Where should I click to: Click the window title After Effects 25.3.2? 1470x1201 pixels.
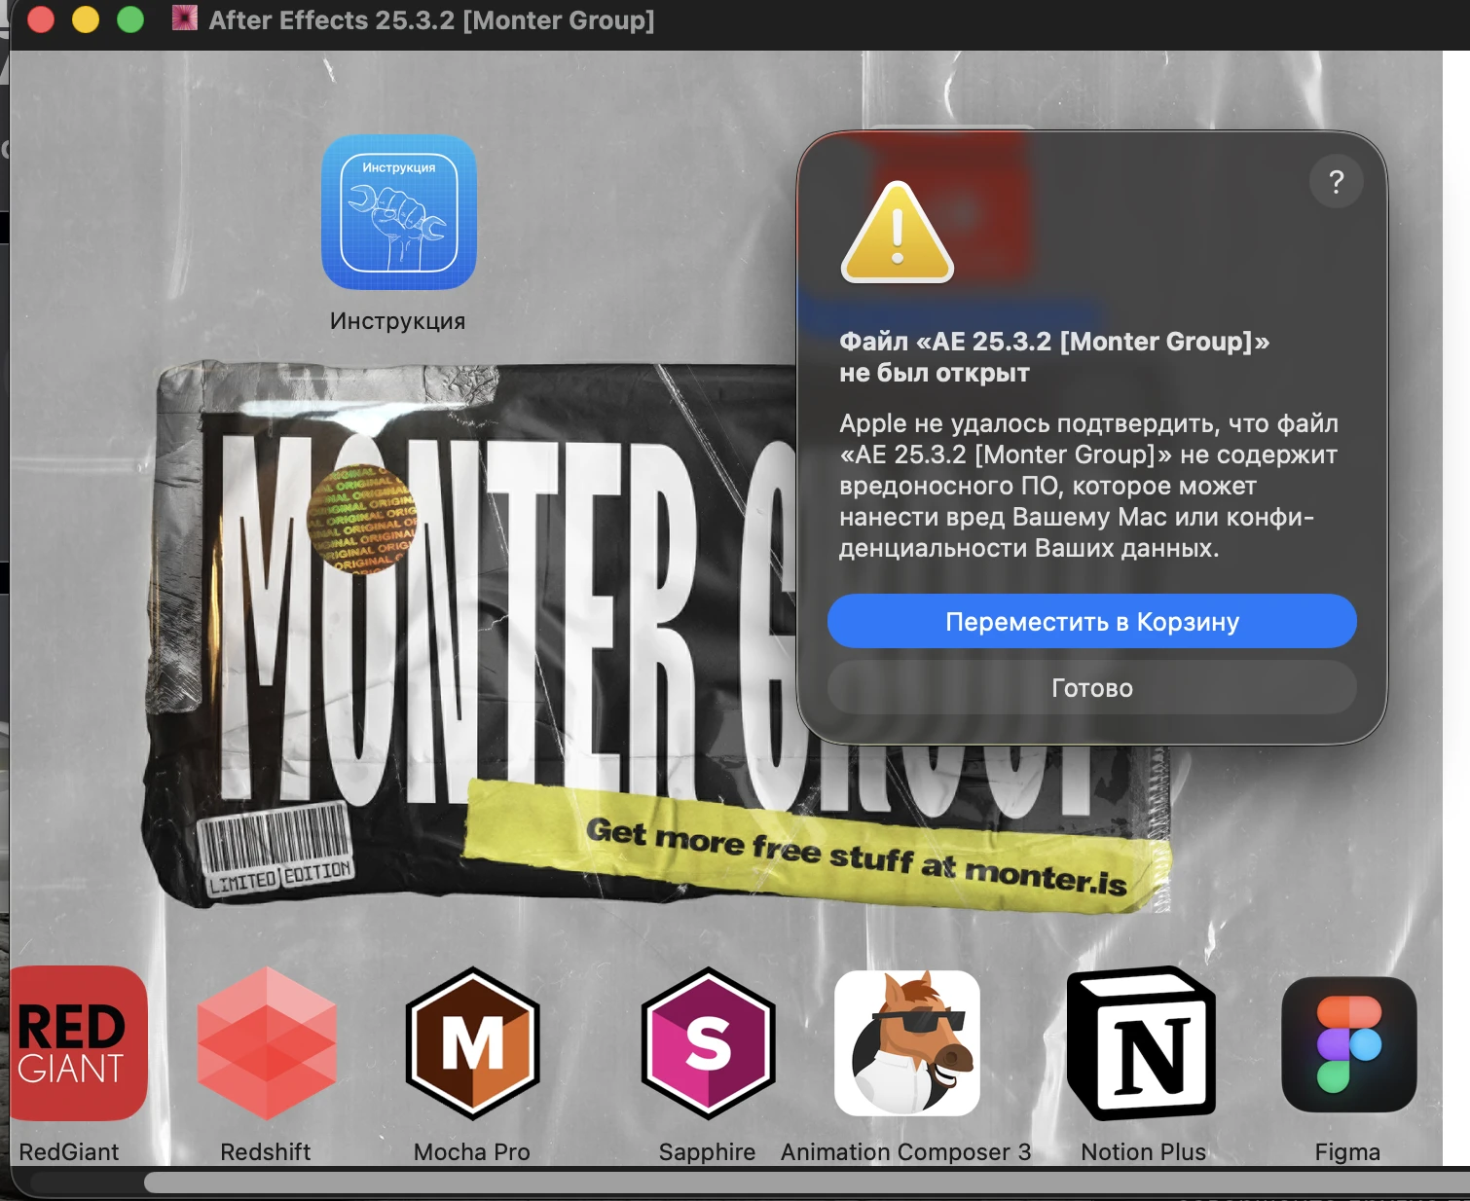(x=432, y=19)
